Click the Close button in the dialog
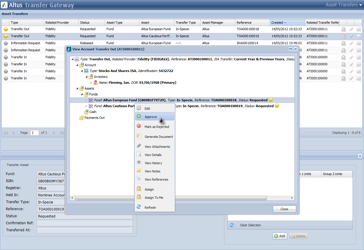This screenshot has height=250, width=364. click(284, 209)
